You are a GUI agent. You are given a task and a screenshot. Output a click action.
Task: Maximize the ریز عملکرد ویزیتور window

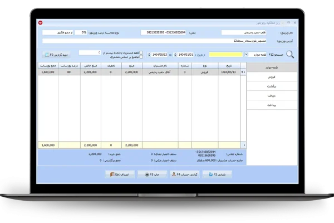[288, 22]
